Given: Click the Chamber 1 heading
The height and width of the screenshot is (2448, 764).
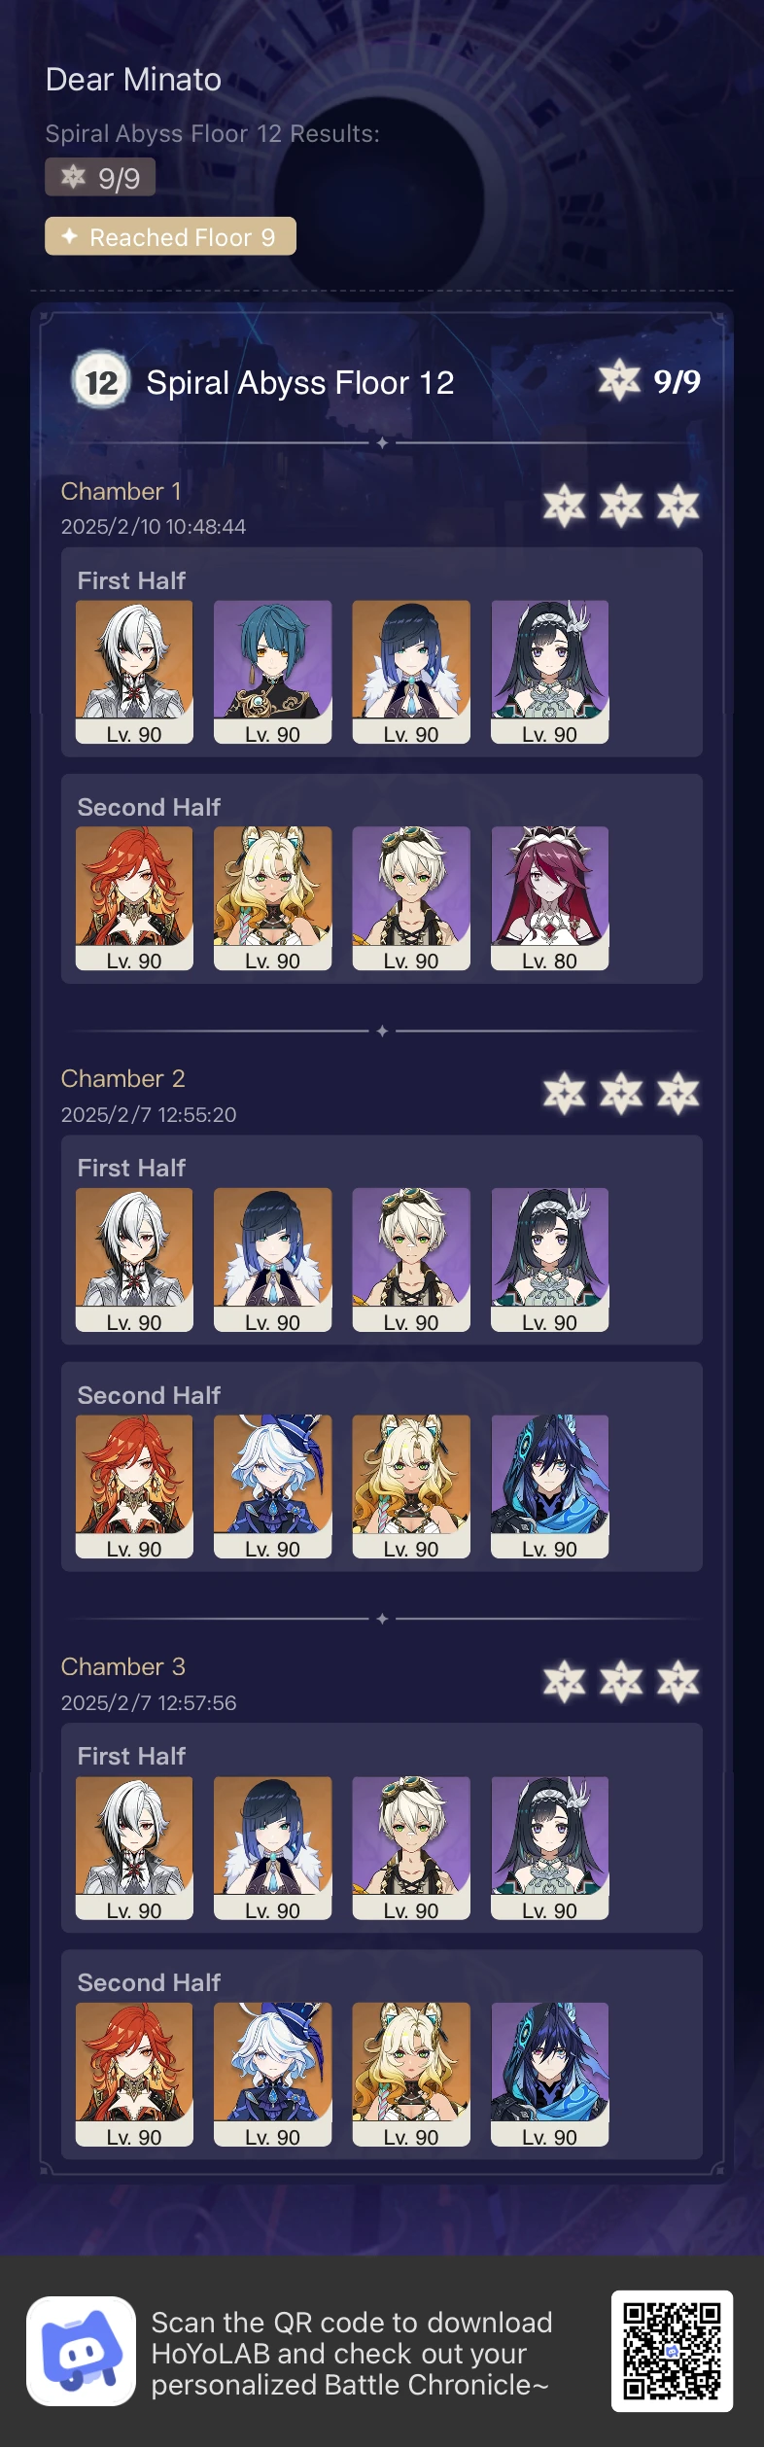Looking at the screenshot, I should point(121,491).
